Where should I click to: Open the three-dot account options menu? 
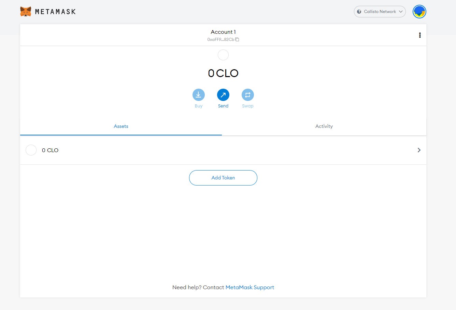[420, 35]
